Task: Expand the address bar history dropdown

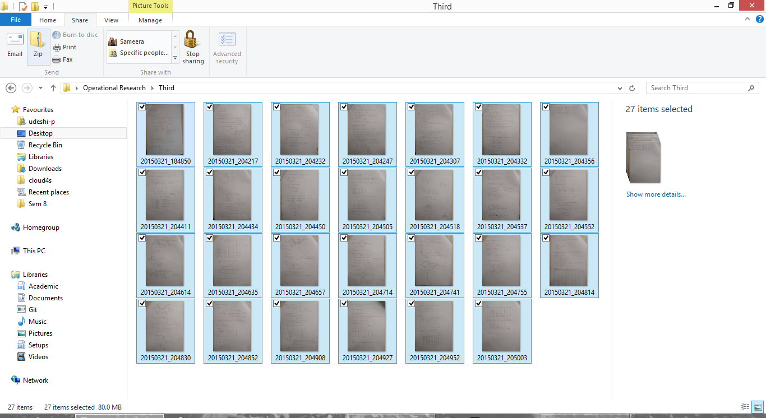Action: click(620, 88)
